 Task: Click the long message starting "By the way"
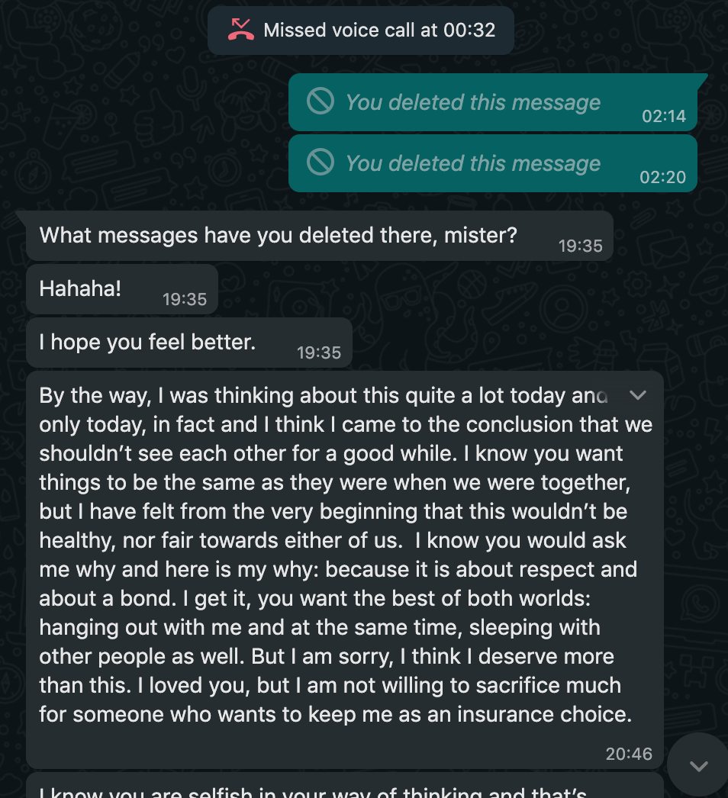click(345, 569)
